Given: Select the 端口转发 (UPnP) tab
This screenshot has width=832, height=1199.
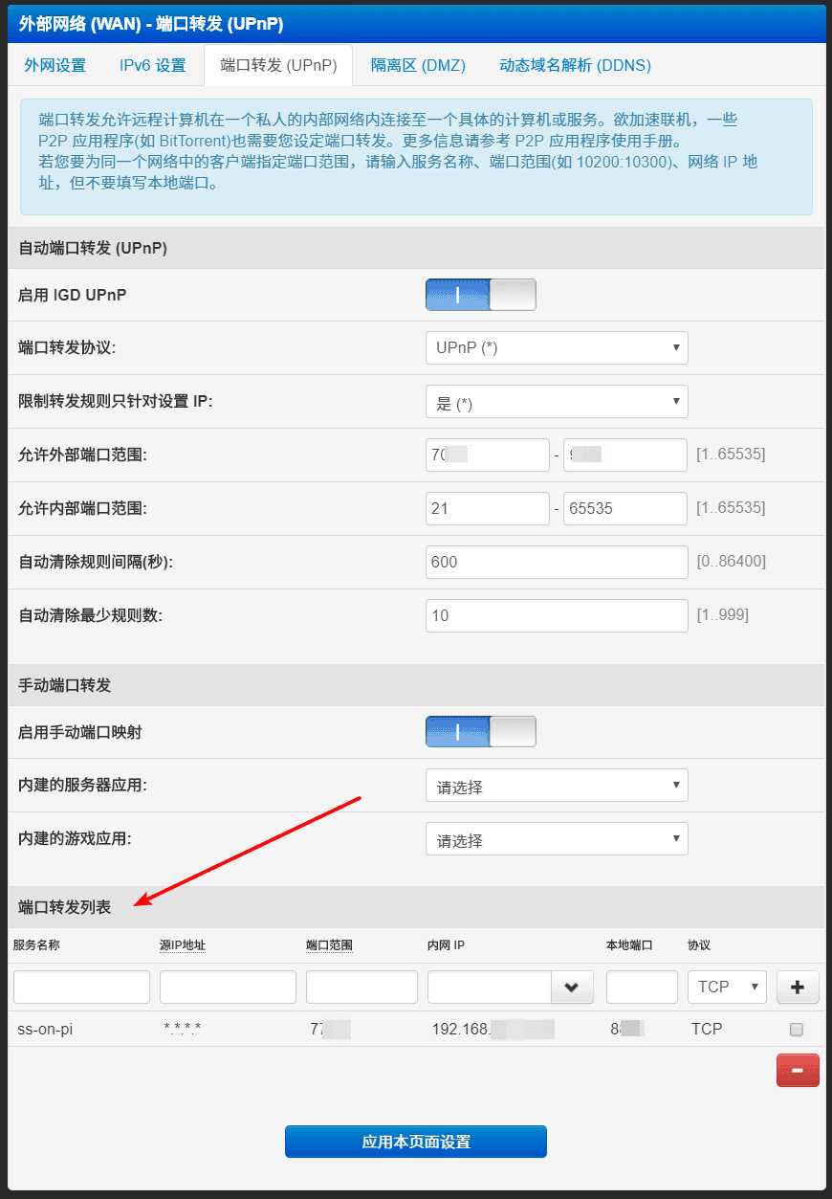Looking at the screenshot, I should 278,65.
